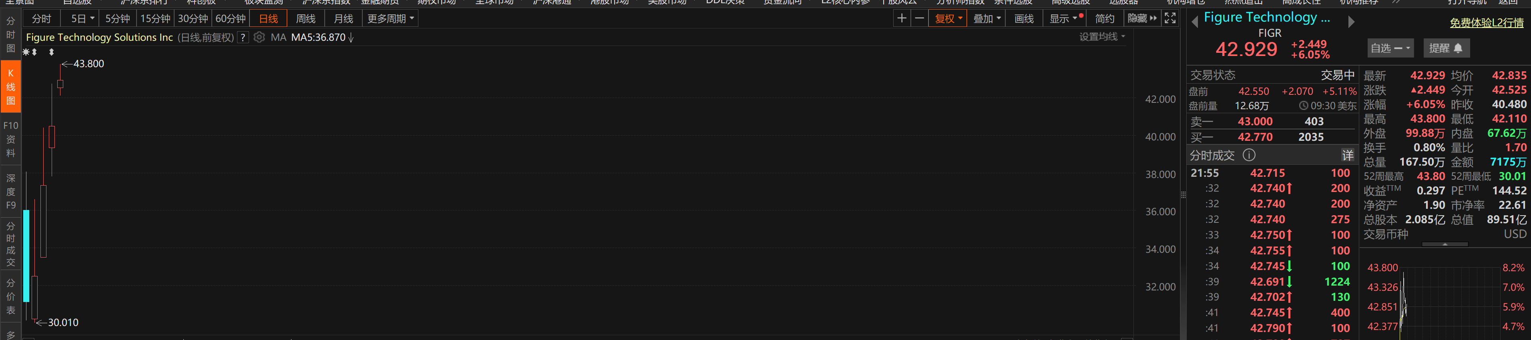
Task: Switch to 分时 period
Action: 42,18
